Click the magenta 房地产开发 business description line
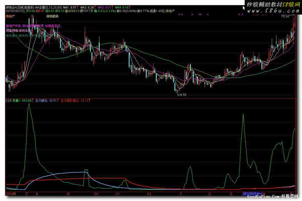This screenshot has height=201, width=302. coord(33,26)
